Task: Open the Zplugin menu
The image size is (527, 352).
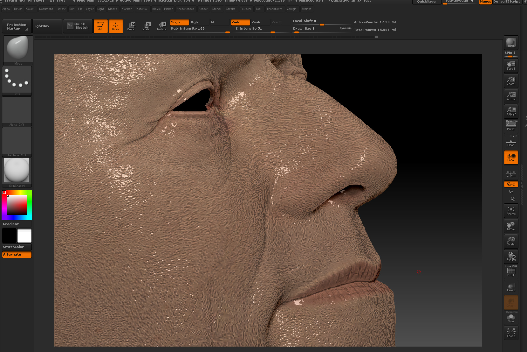Action: (x=291, y=9)
